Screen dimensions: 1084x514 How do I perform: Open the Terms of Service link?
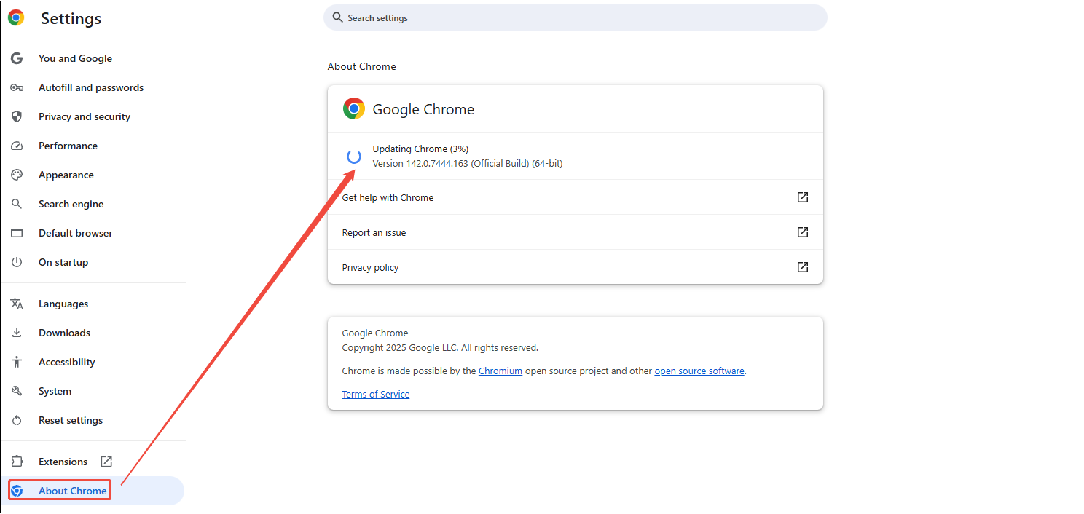coord(375,394)
